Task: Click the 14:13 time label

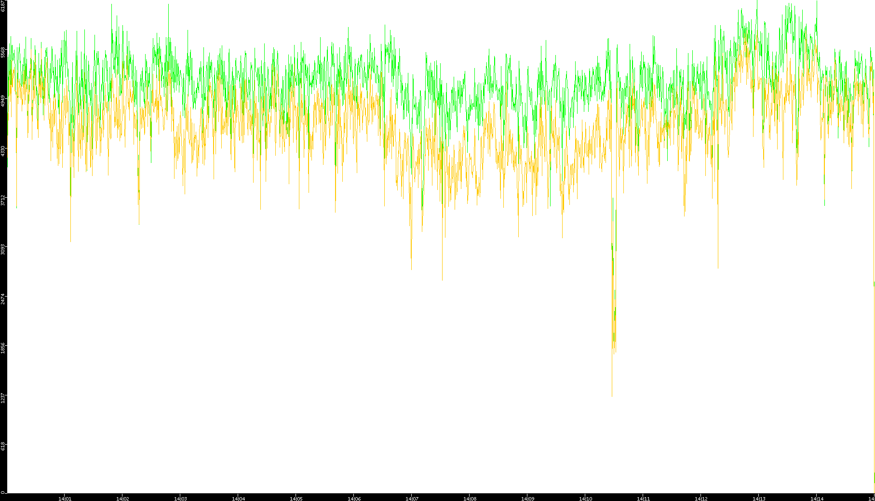Action: click(759, 498)
